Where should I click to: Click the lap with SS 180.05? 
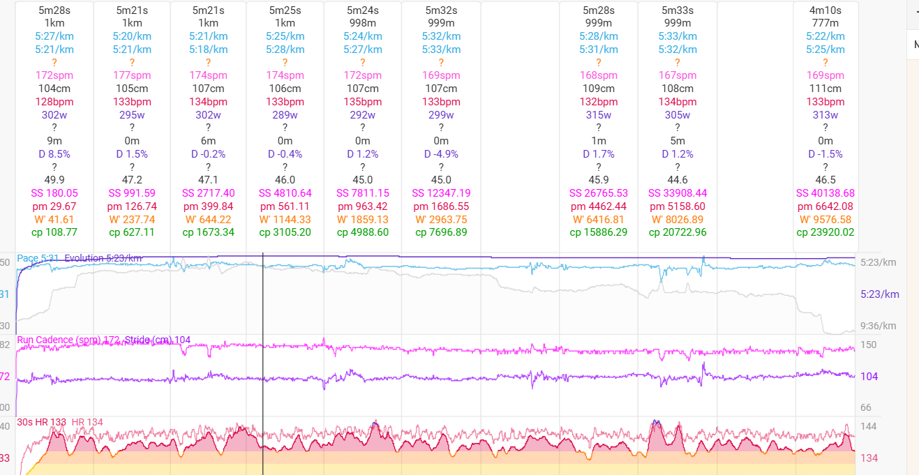click(54, 193)
